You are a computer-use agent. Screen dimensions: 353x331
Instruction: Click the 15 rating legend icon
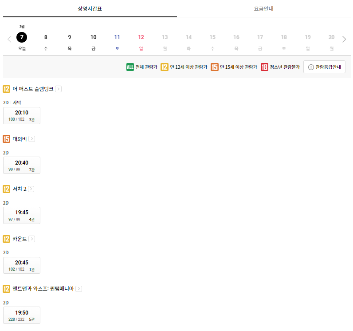click(214, 67)
